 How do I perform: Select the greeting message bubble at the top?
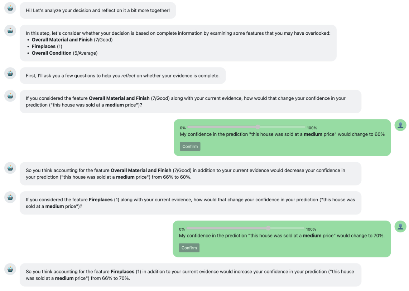(98, 10)
